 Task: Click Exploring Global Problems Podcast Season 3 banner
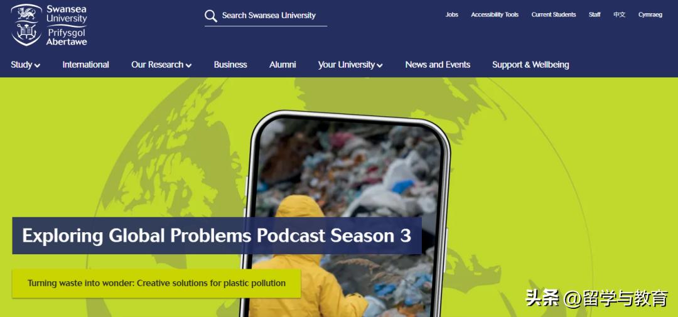(217, 235)
